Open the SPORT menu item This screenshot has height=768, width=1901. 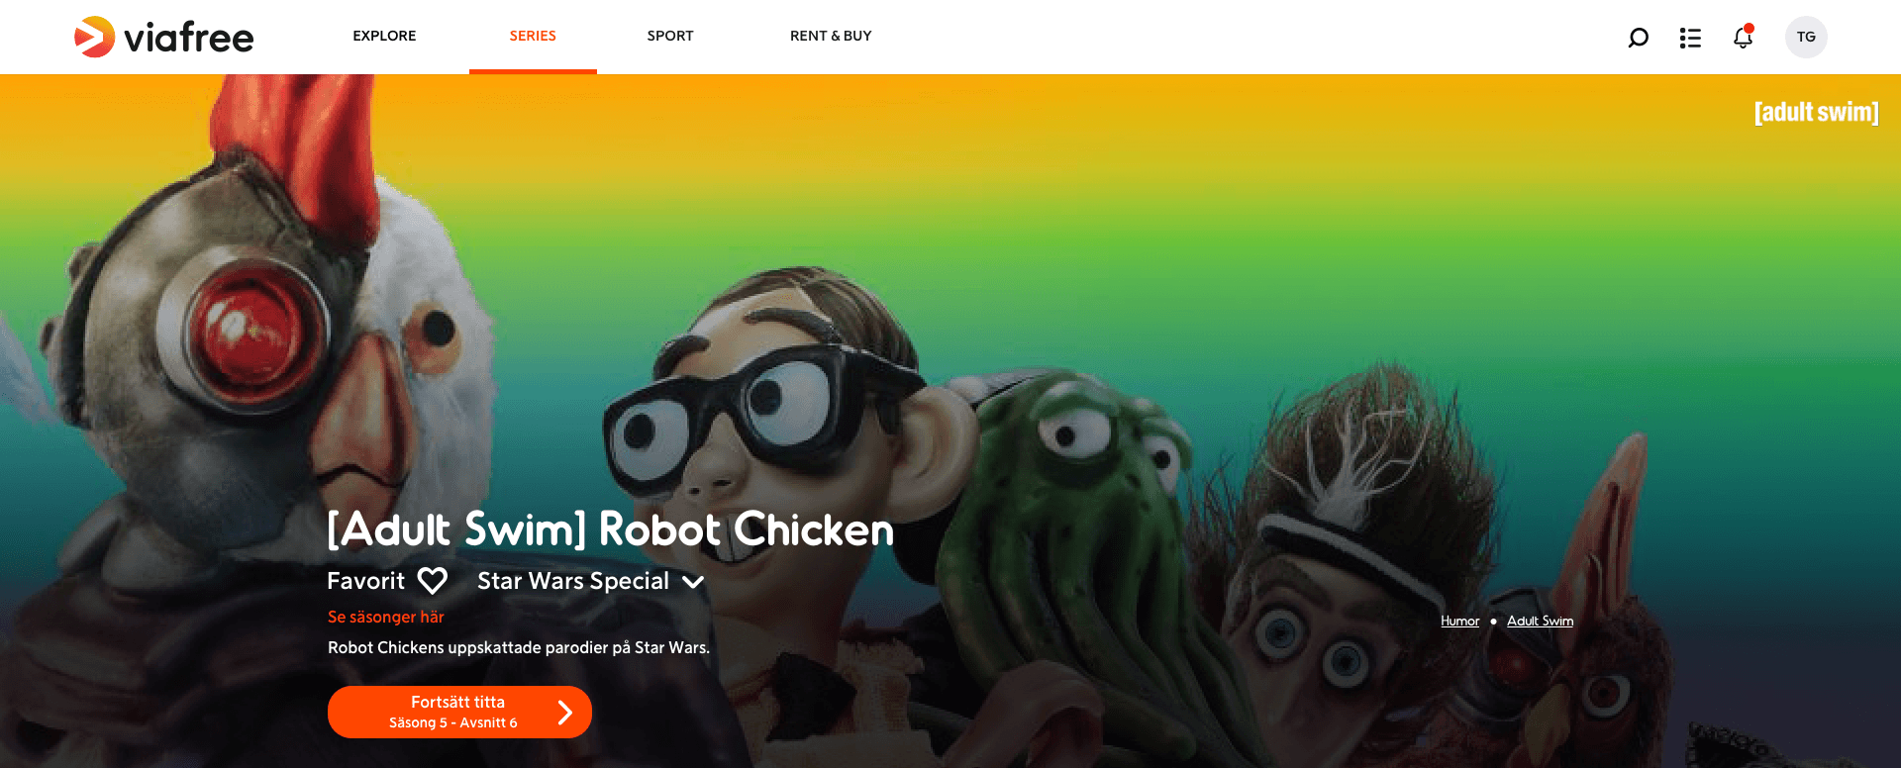tap(670, 36)
